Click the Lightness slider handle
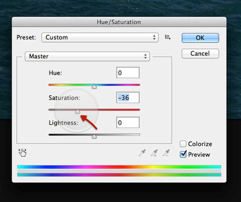This screenshot has height=202, width=241. coord(94,137)
